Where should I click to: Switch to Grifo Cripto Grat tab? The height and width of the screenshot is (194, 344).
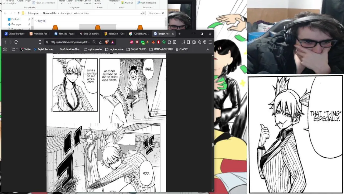pos(89,34)
